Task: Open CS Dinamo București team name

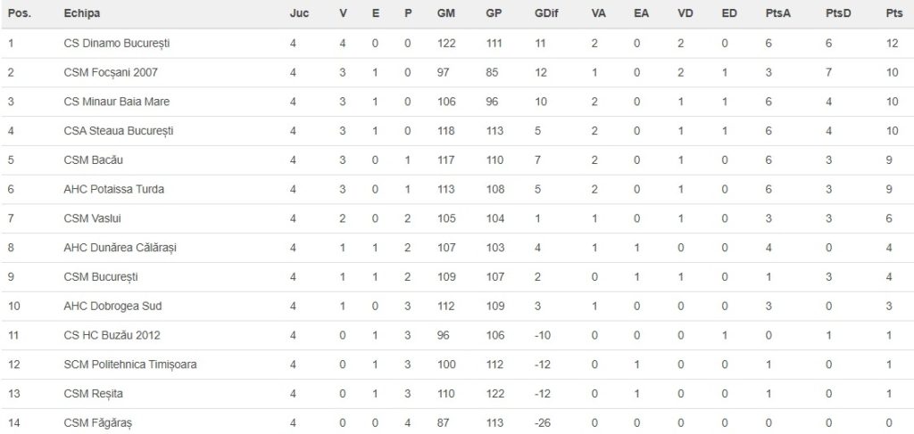Action: [117, 44]
